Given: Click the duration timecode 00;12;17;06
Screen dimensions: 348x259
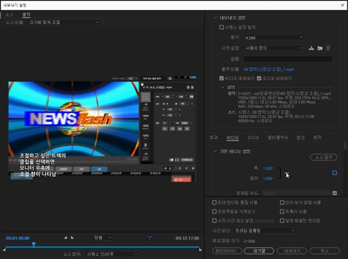Looking at the screenshot, I should pos(187,238).
